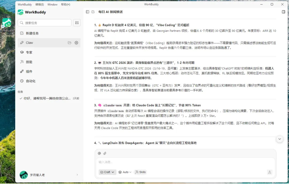The height and width of the screenshot is (184, 289).
Task: Toggle the left sidebar panel icon
Action: click(88, 12)
